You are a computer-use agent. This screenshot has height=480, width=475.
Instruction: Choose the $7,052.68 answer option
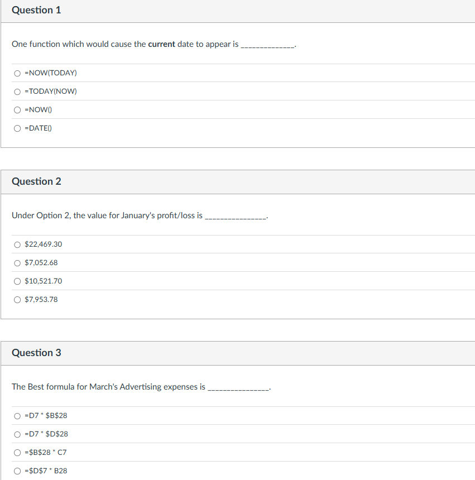[17, 262]
